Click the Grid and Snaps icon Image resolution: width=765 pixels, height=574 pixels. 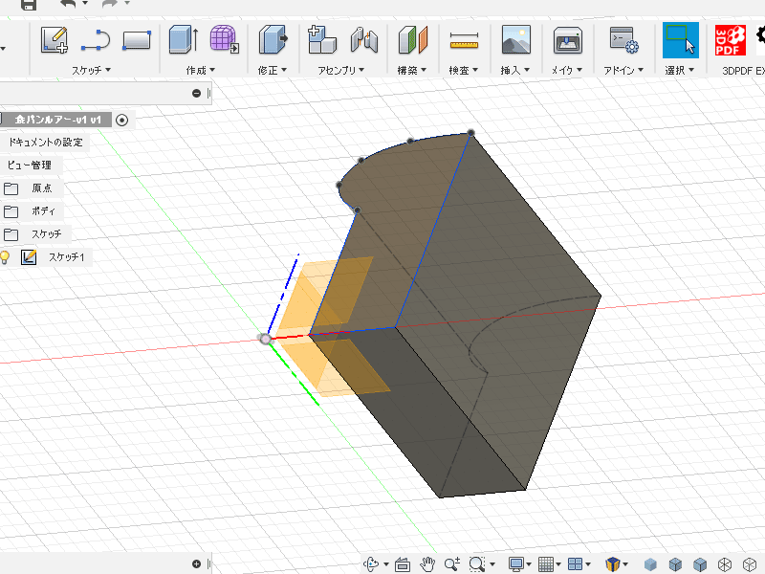pyautogui.click(x=546, y=564)
